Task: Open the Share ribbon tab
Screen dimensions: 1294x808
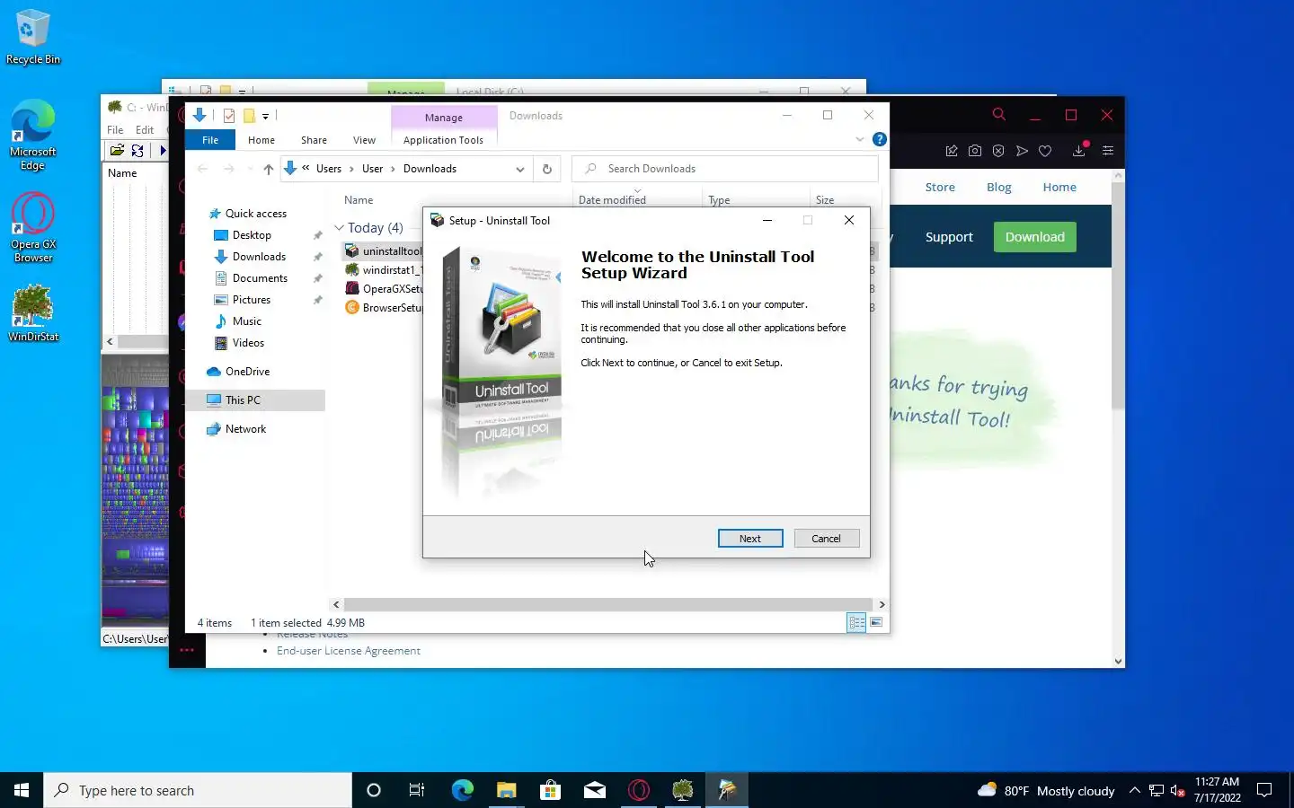Action: [314, 140]
